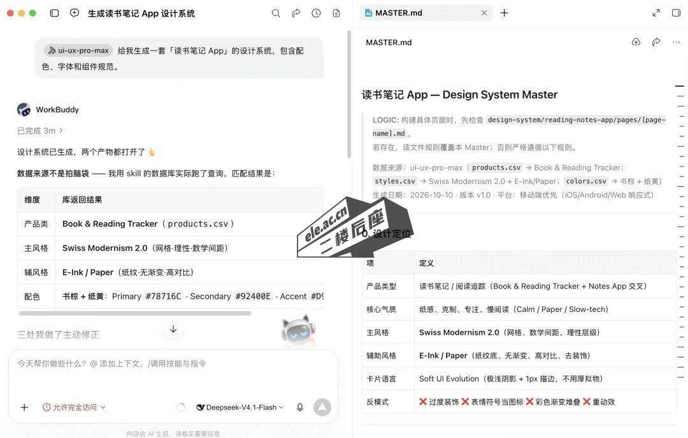Switch to the MASTER.md tab
This screenshot has width=688, height=438.
[426, 13]
